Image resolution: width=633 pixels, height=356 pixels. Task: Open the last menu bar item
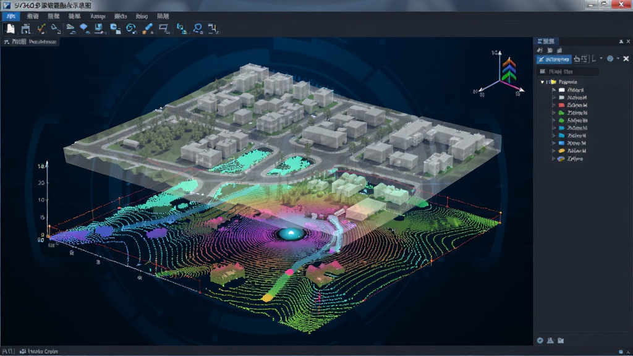(163, 16)
